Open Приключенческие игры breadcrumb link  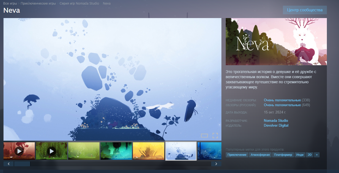[38, 4]
